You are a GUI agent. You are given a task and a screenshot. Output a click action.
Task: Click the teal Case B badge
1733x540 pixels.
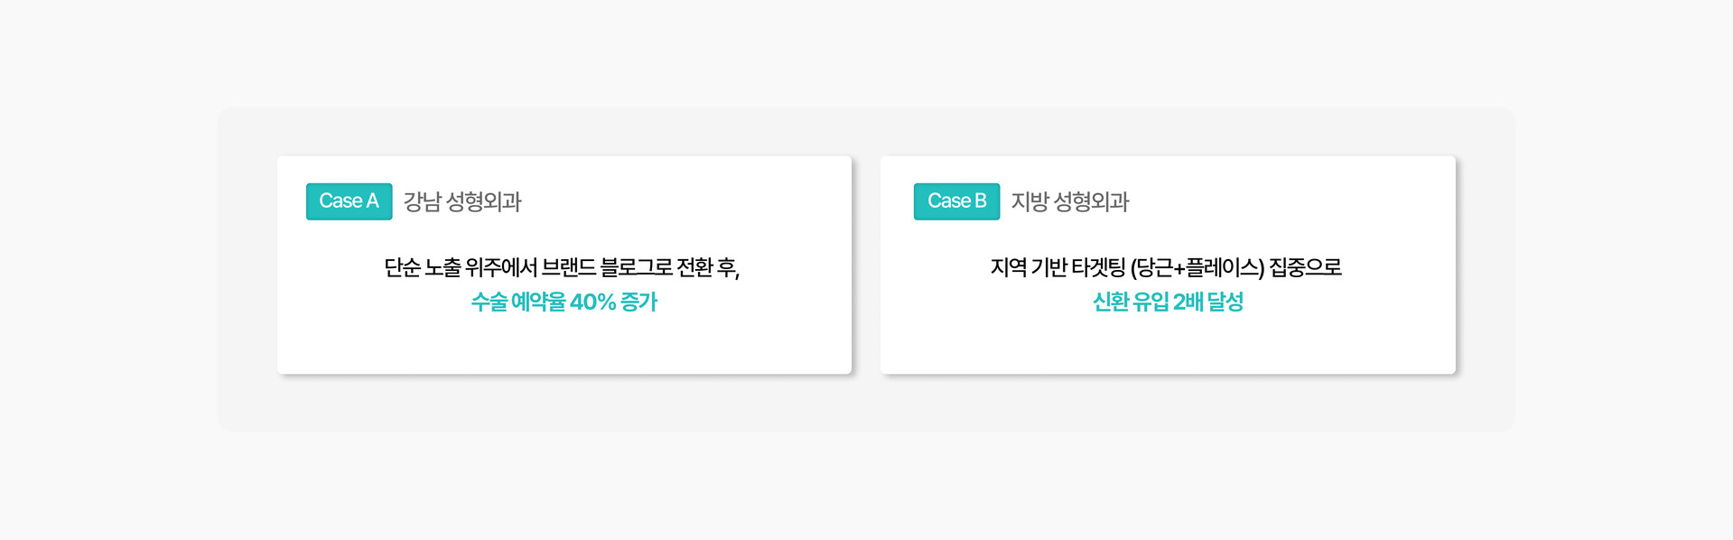(956, 201)
